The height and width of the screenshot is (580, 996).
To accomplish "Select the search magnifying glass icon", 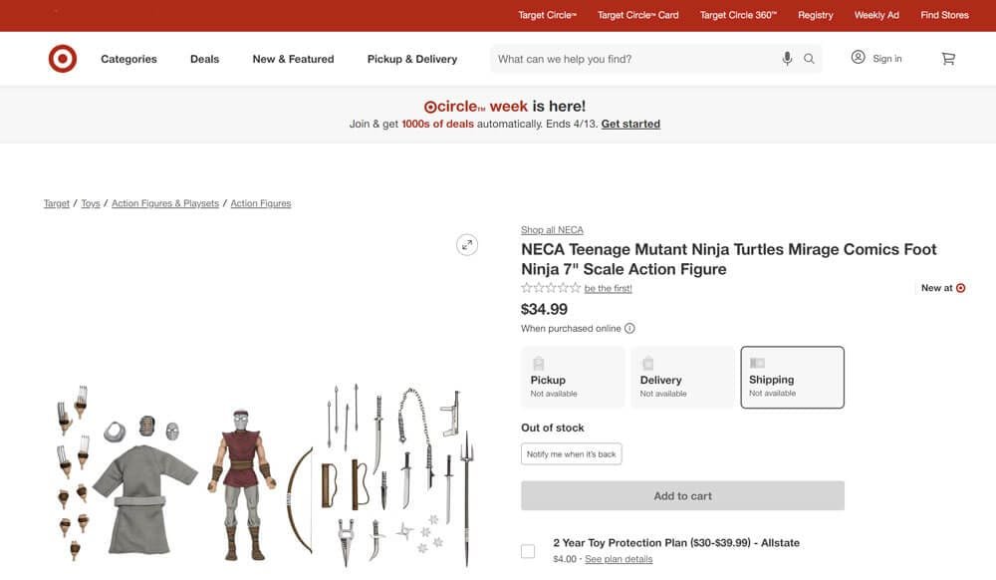I will tap(809, 59).
